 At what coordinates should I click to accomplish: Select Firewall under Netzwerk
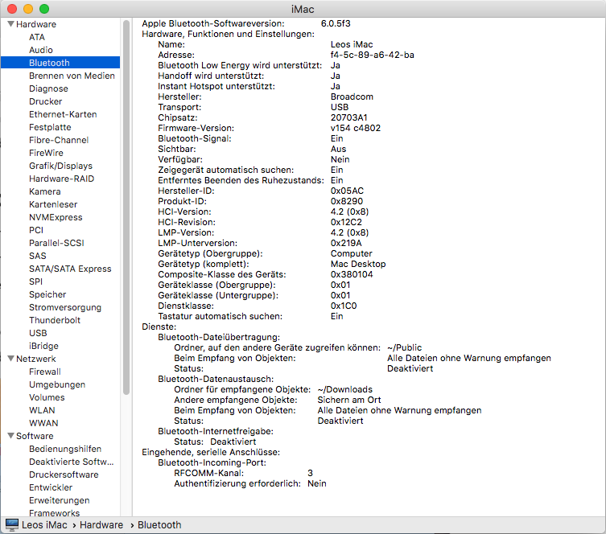[45, 372]
